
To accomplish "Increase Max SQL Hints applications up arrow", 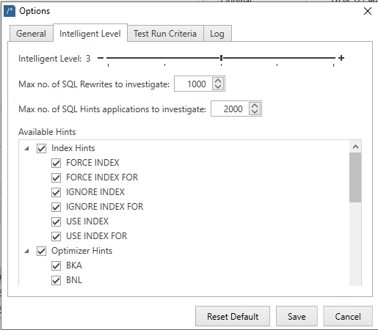I will pyautogui.click(x=255, y=106).
